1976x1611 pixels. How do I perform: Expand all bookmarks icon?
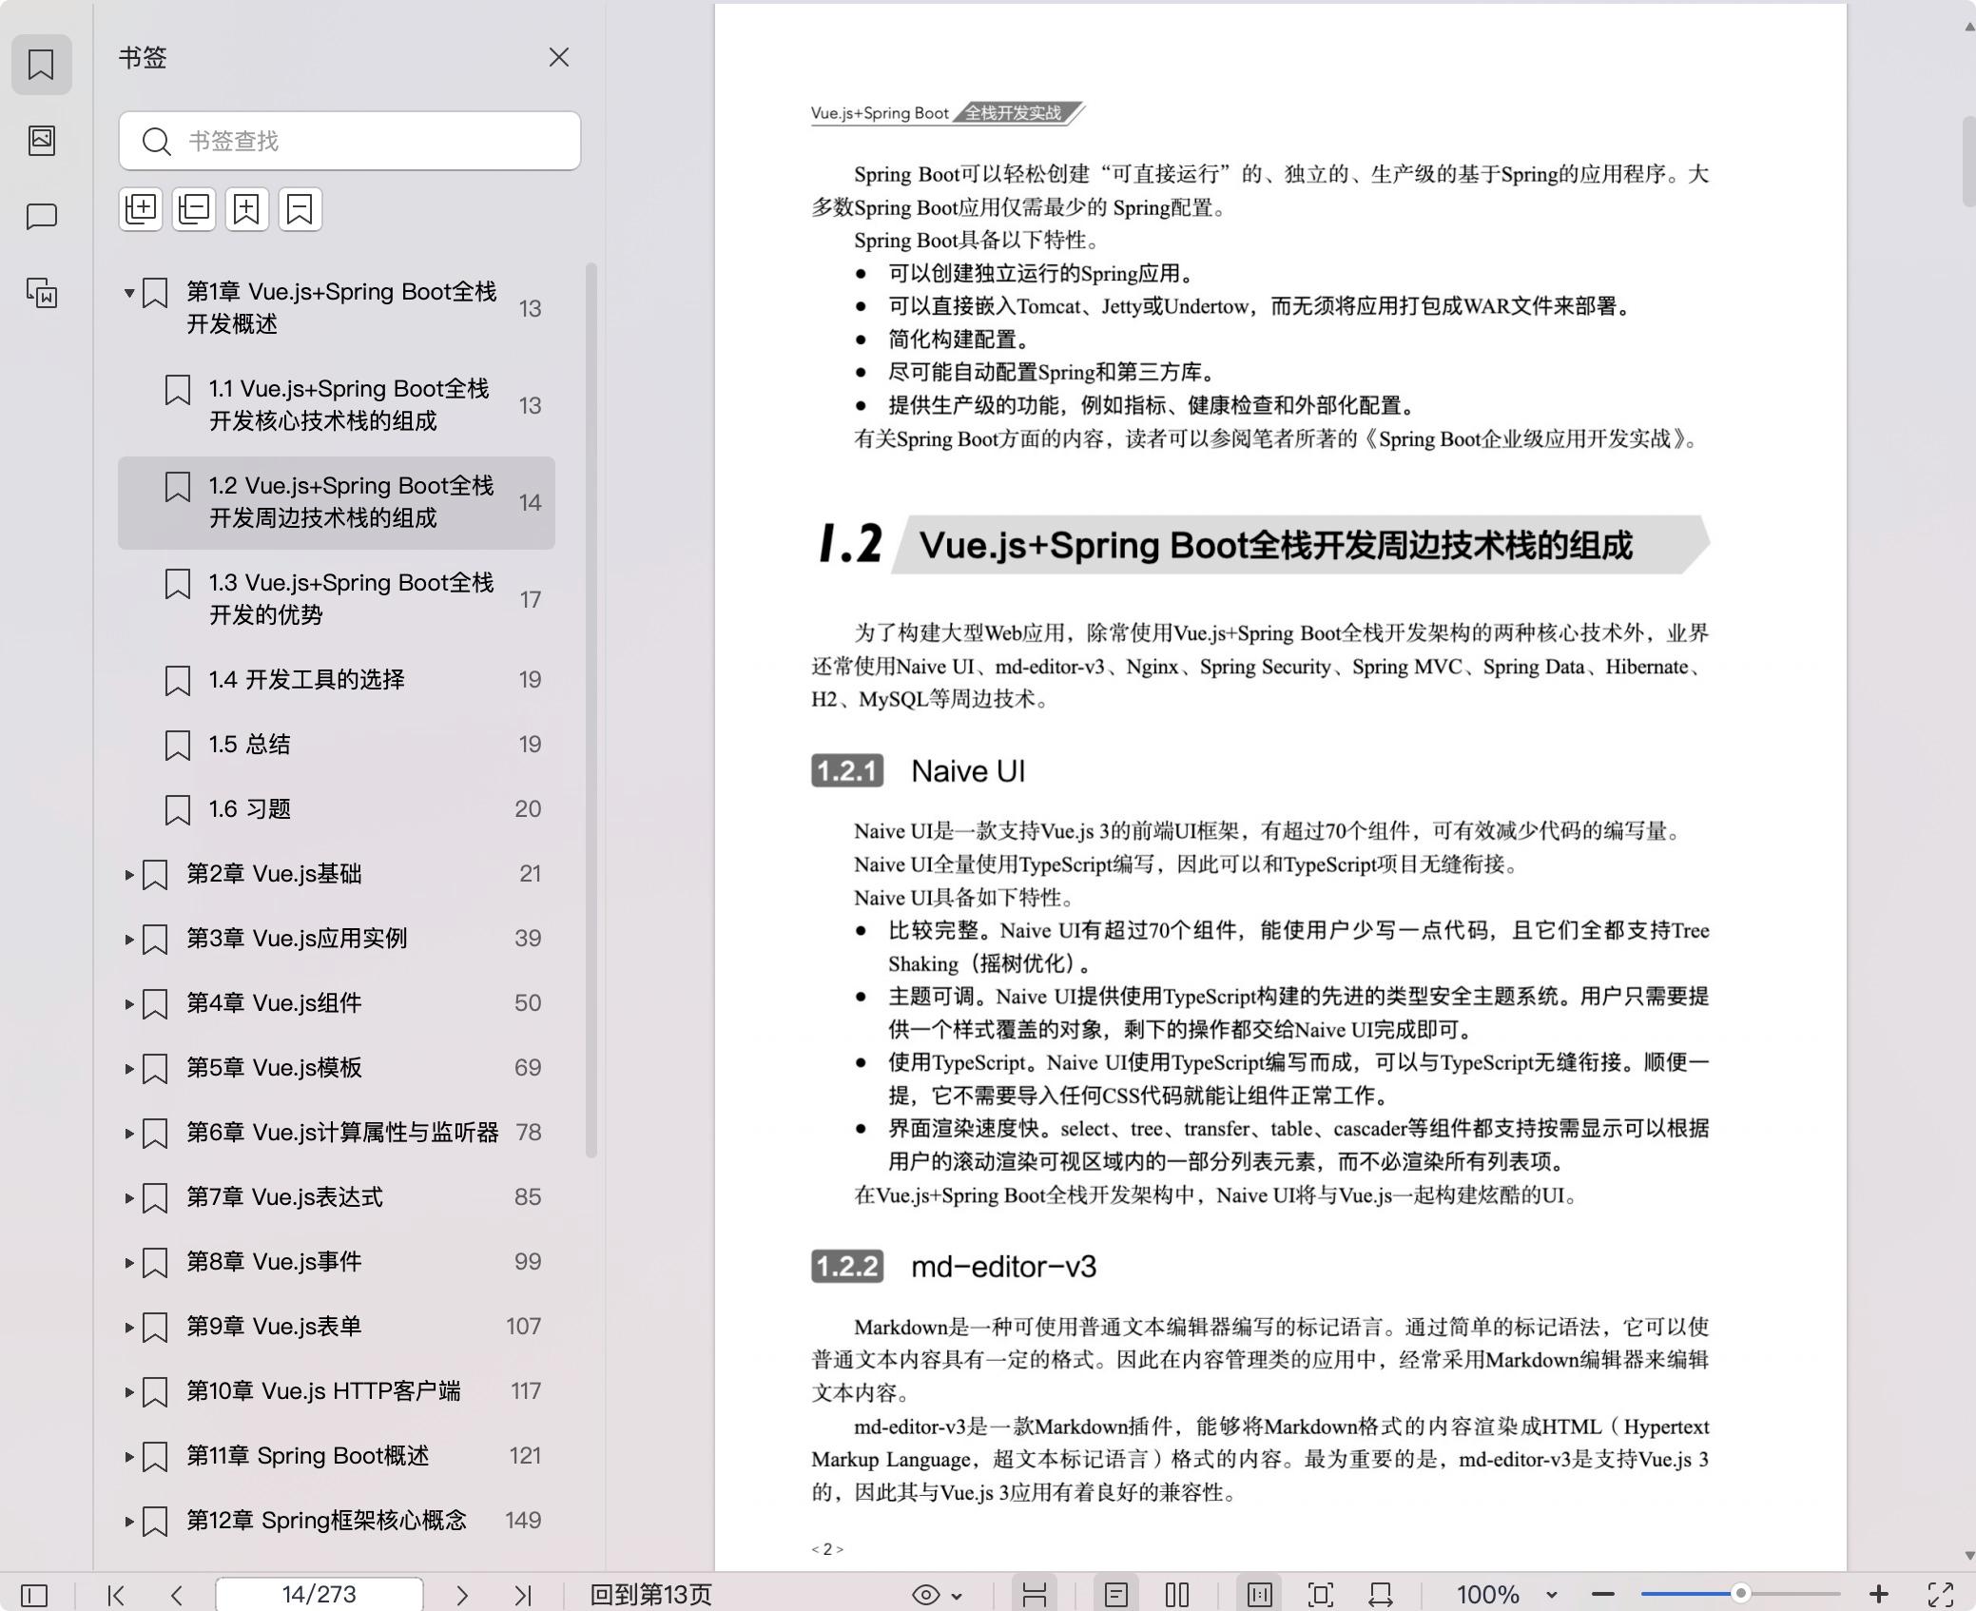point(141,209)
